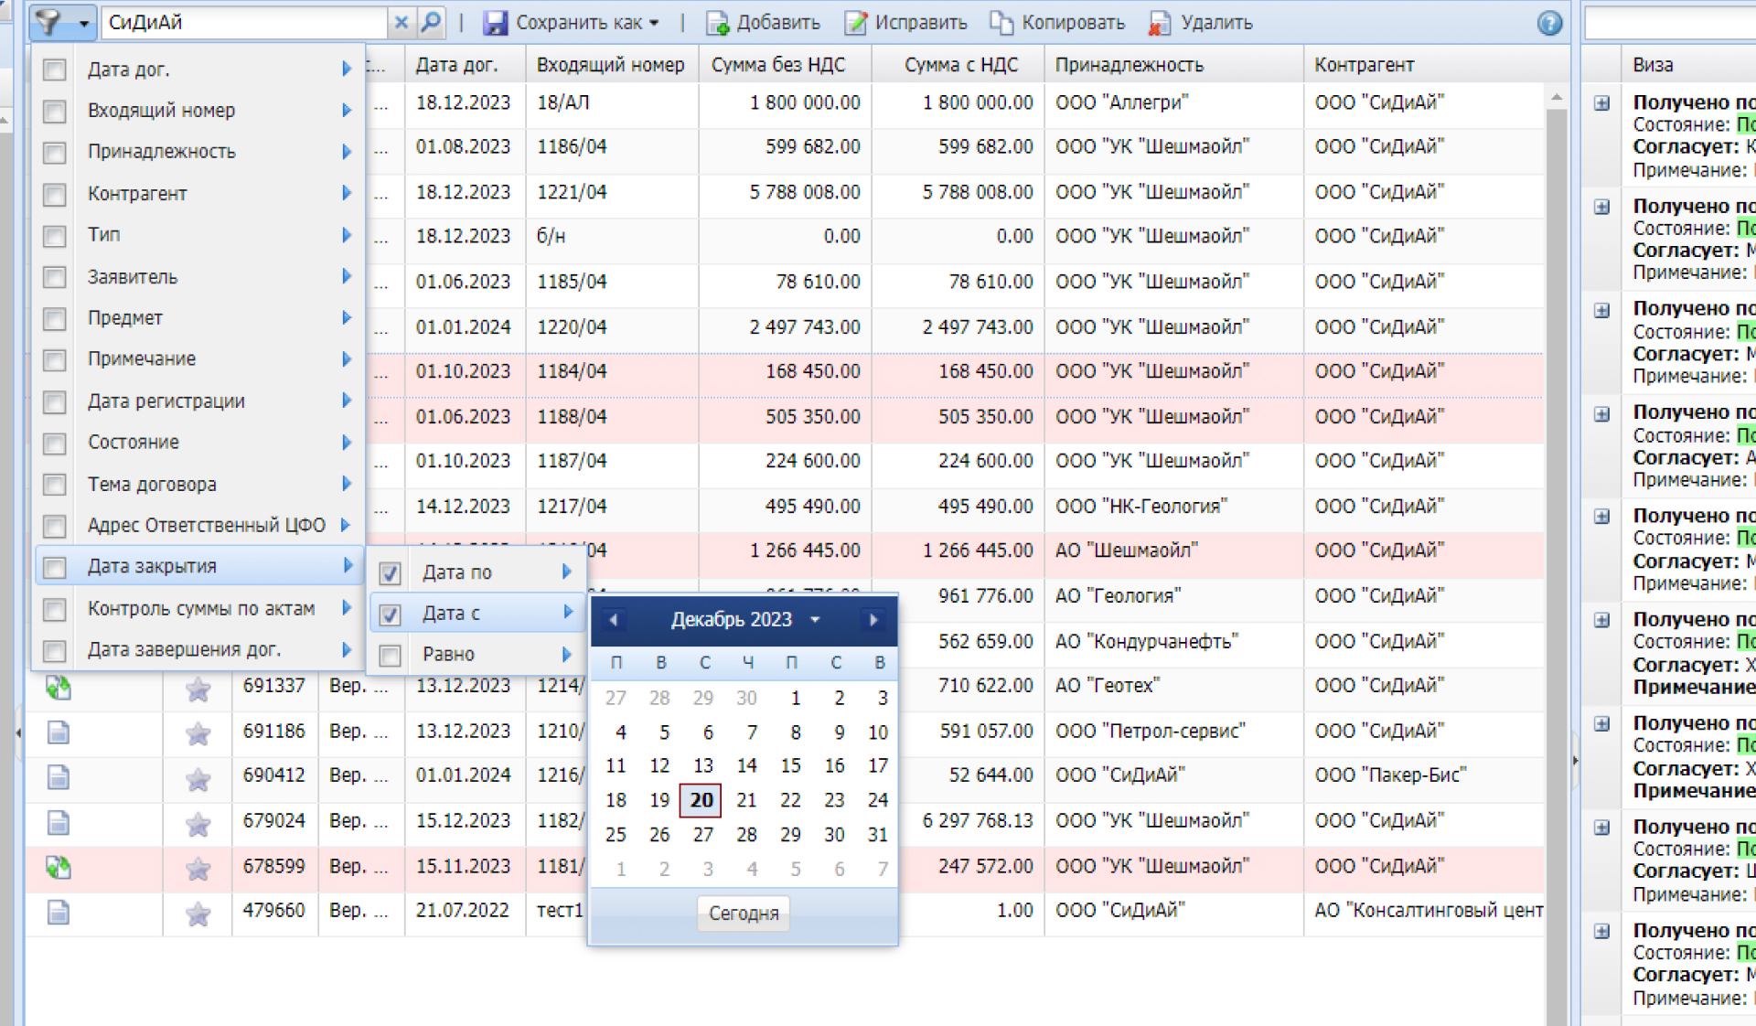Click scroll-up arrow of table scrollbar
Image resolution: width=1756 pixels, height=1026 pixels.
point(1557,97)
